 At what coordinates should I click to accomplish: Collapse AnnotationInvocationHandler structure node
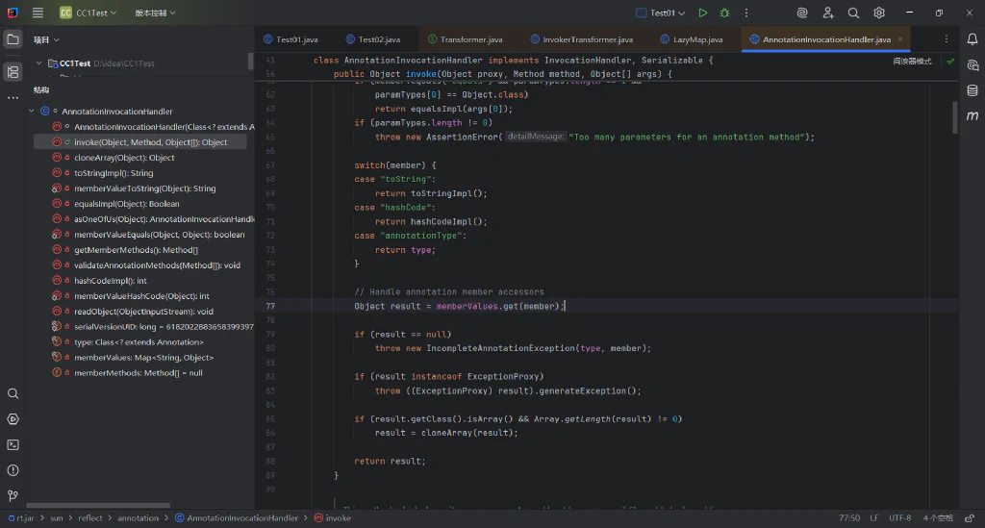[32, 112]
